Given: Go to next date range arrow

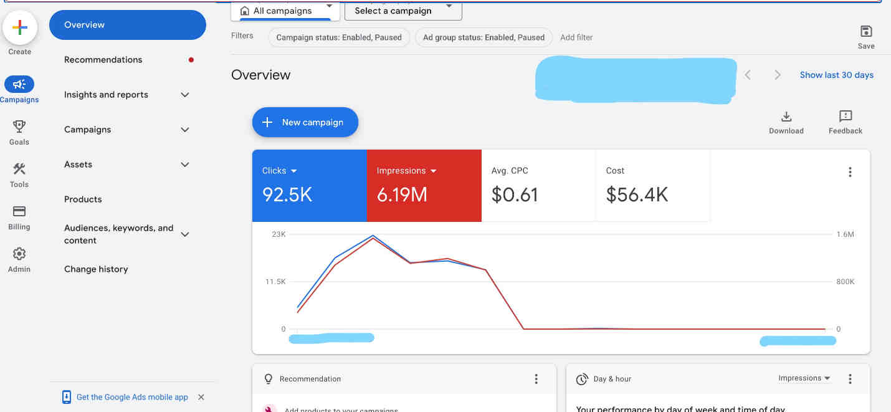Looking at the screenshot, I should [x=778, y=75].
